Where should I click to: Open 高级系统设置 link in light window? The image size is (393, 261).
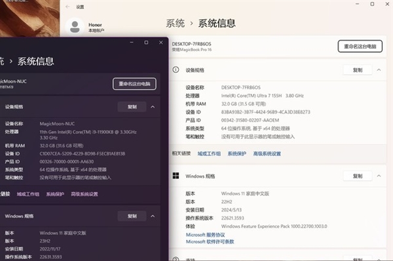(267, 153)
